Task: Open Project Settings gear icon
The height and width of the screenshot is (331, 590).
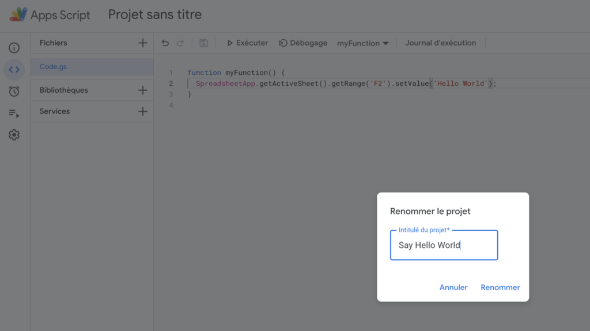Action: [14, 135]
